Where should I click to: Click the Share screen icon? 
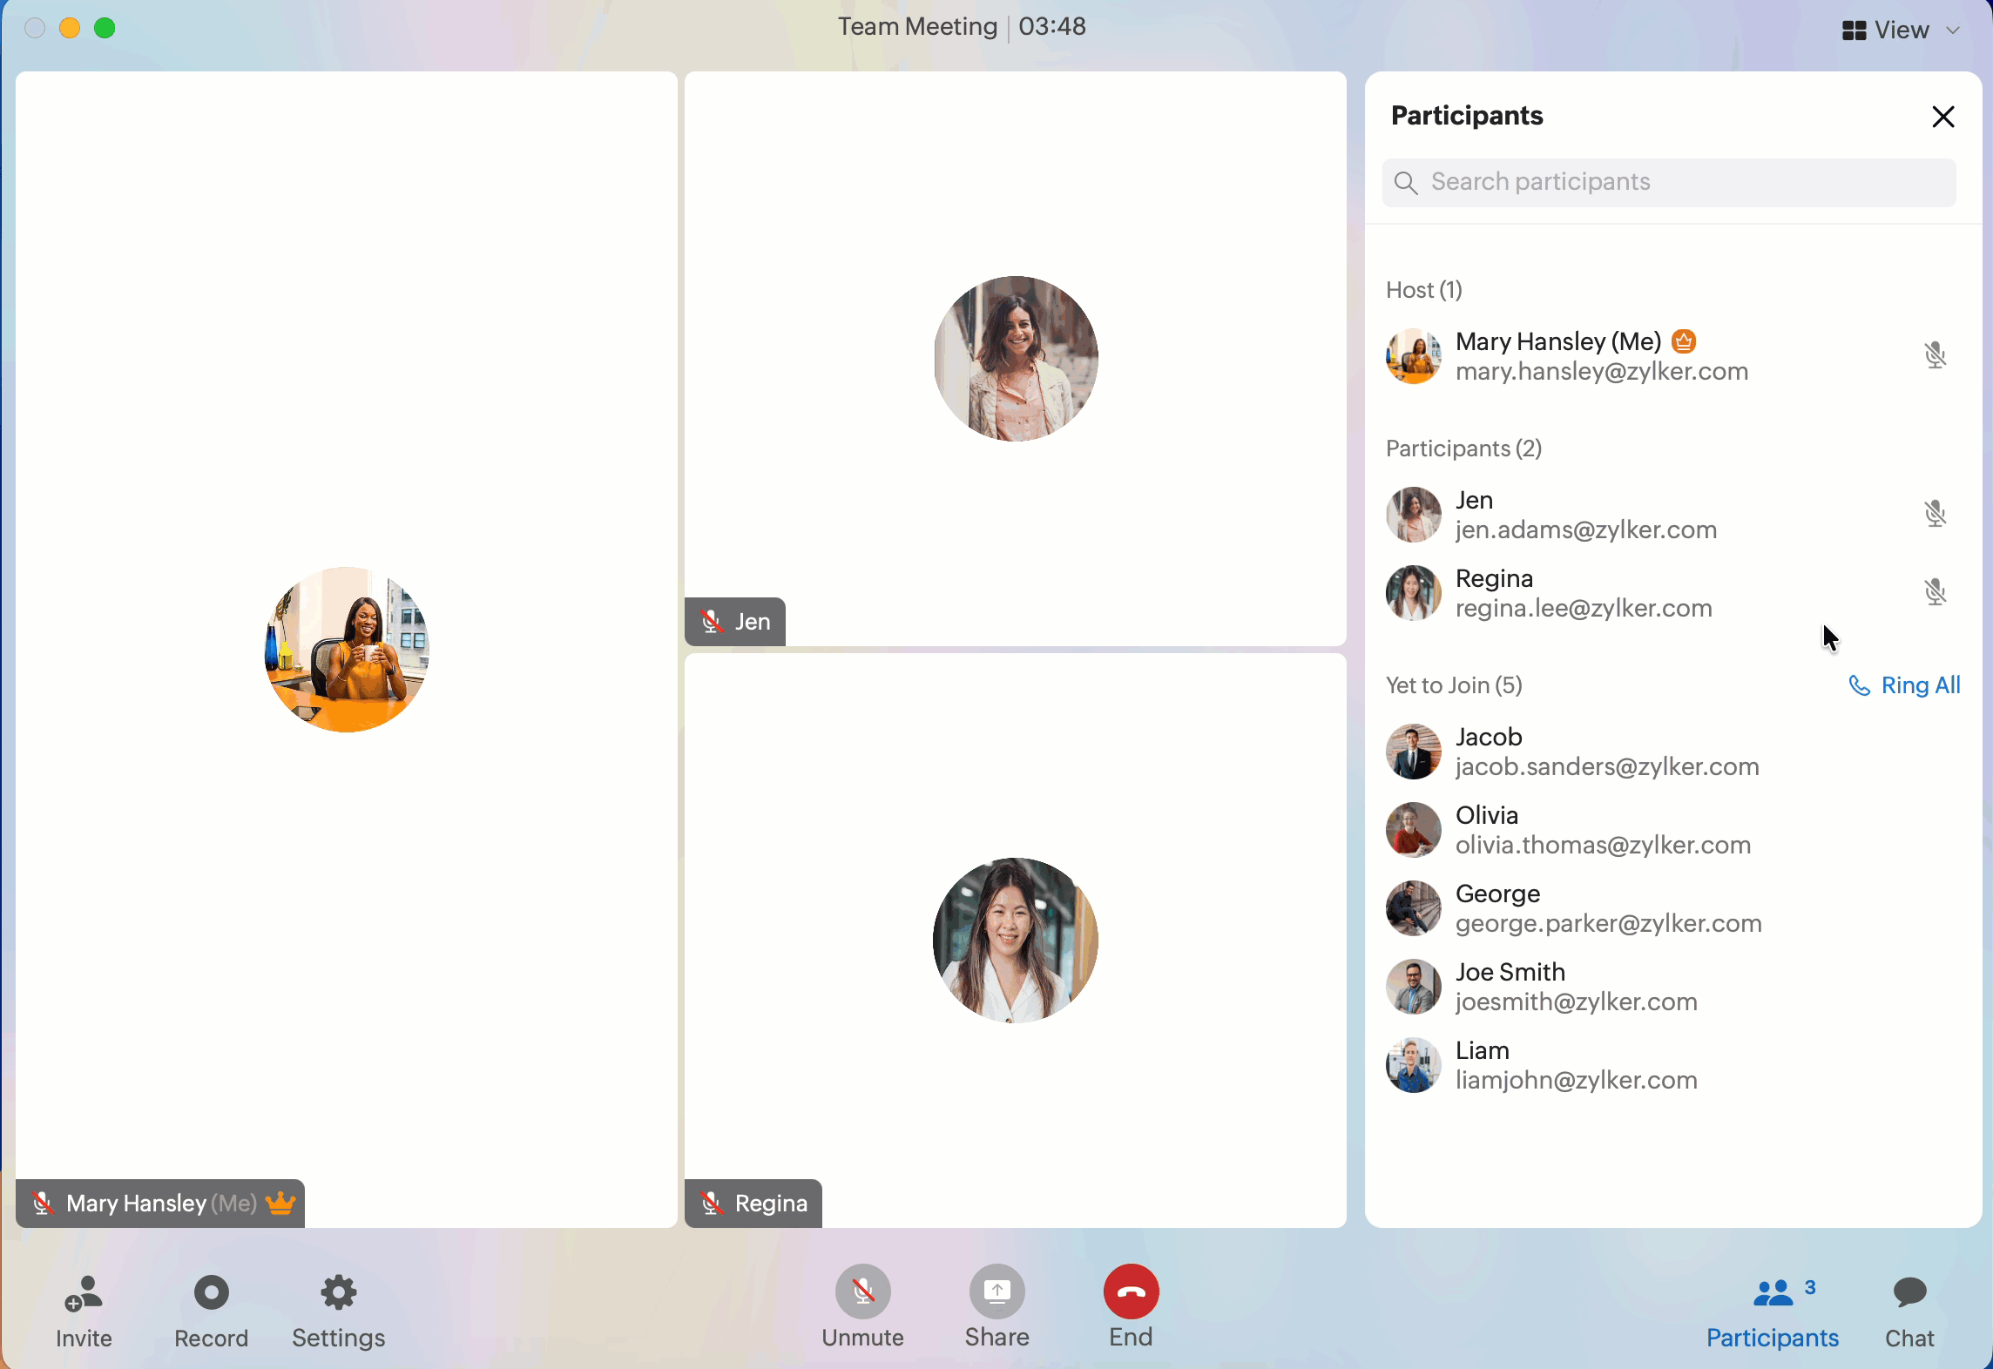click(x=996, y=1292)
